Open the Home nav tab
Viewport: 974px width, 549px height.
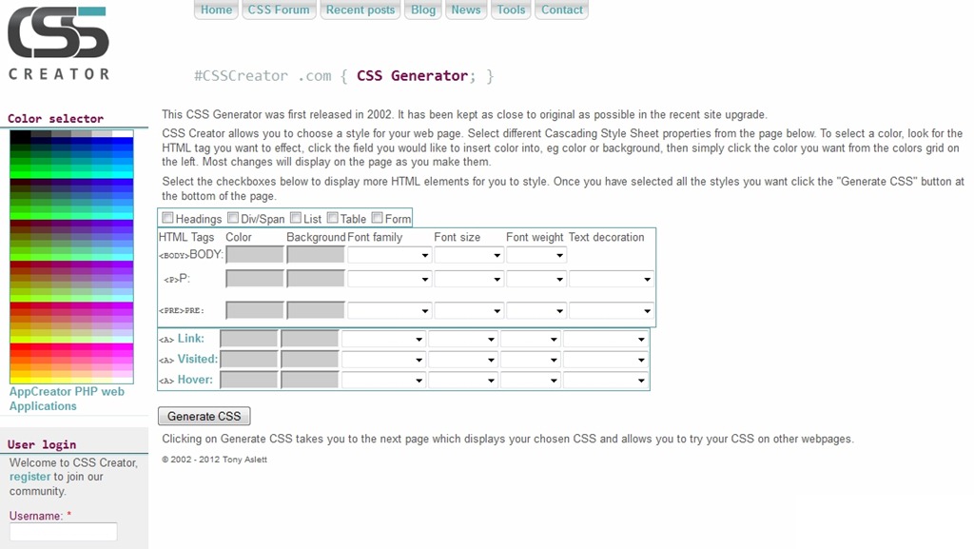point(216,10)
